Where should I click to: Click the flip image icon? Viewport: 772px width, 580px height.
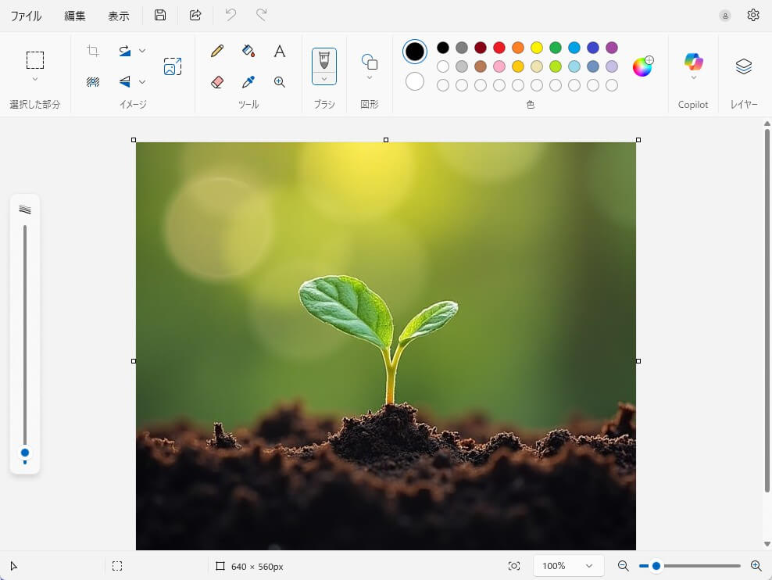click(125, 82)
